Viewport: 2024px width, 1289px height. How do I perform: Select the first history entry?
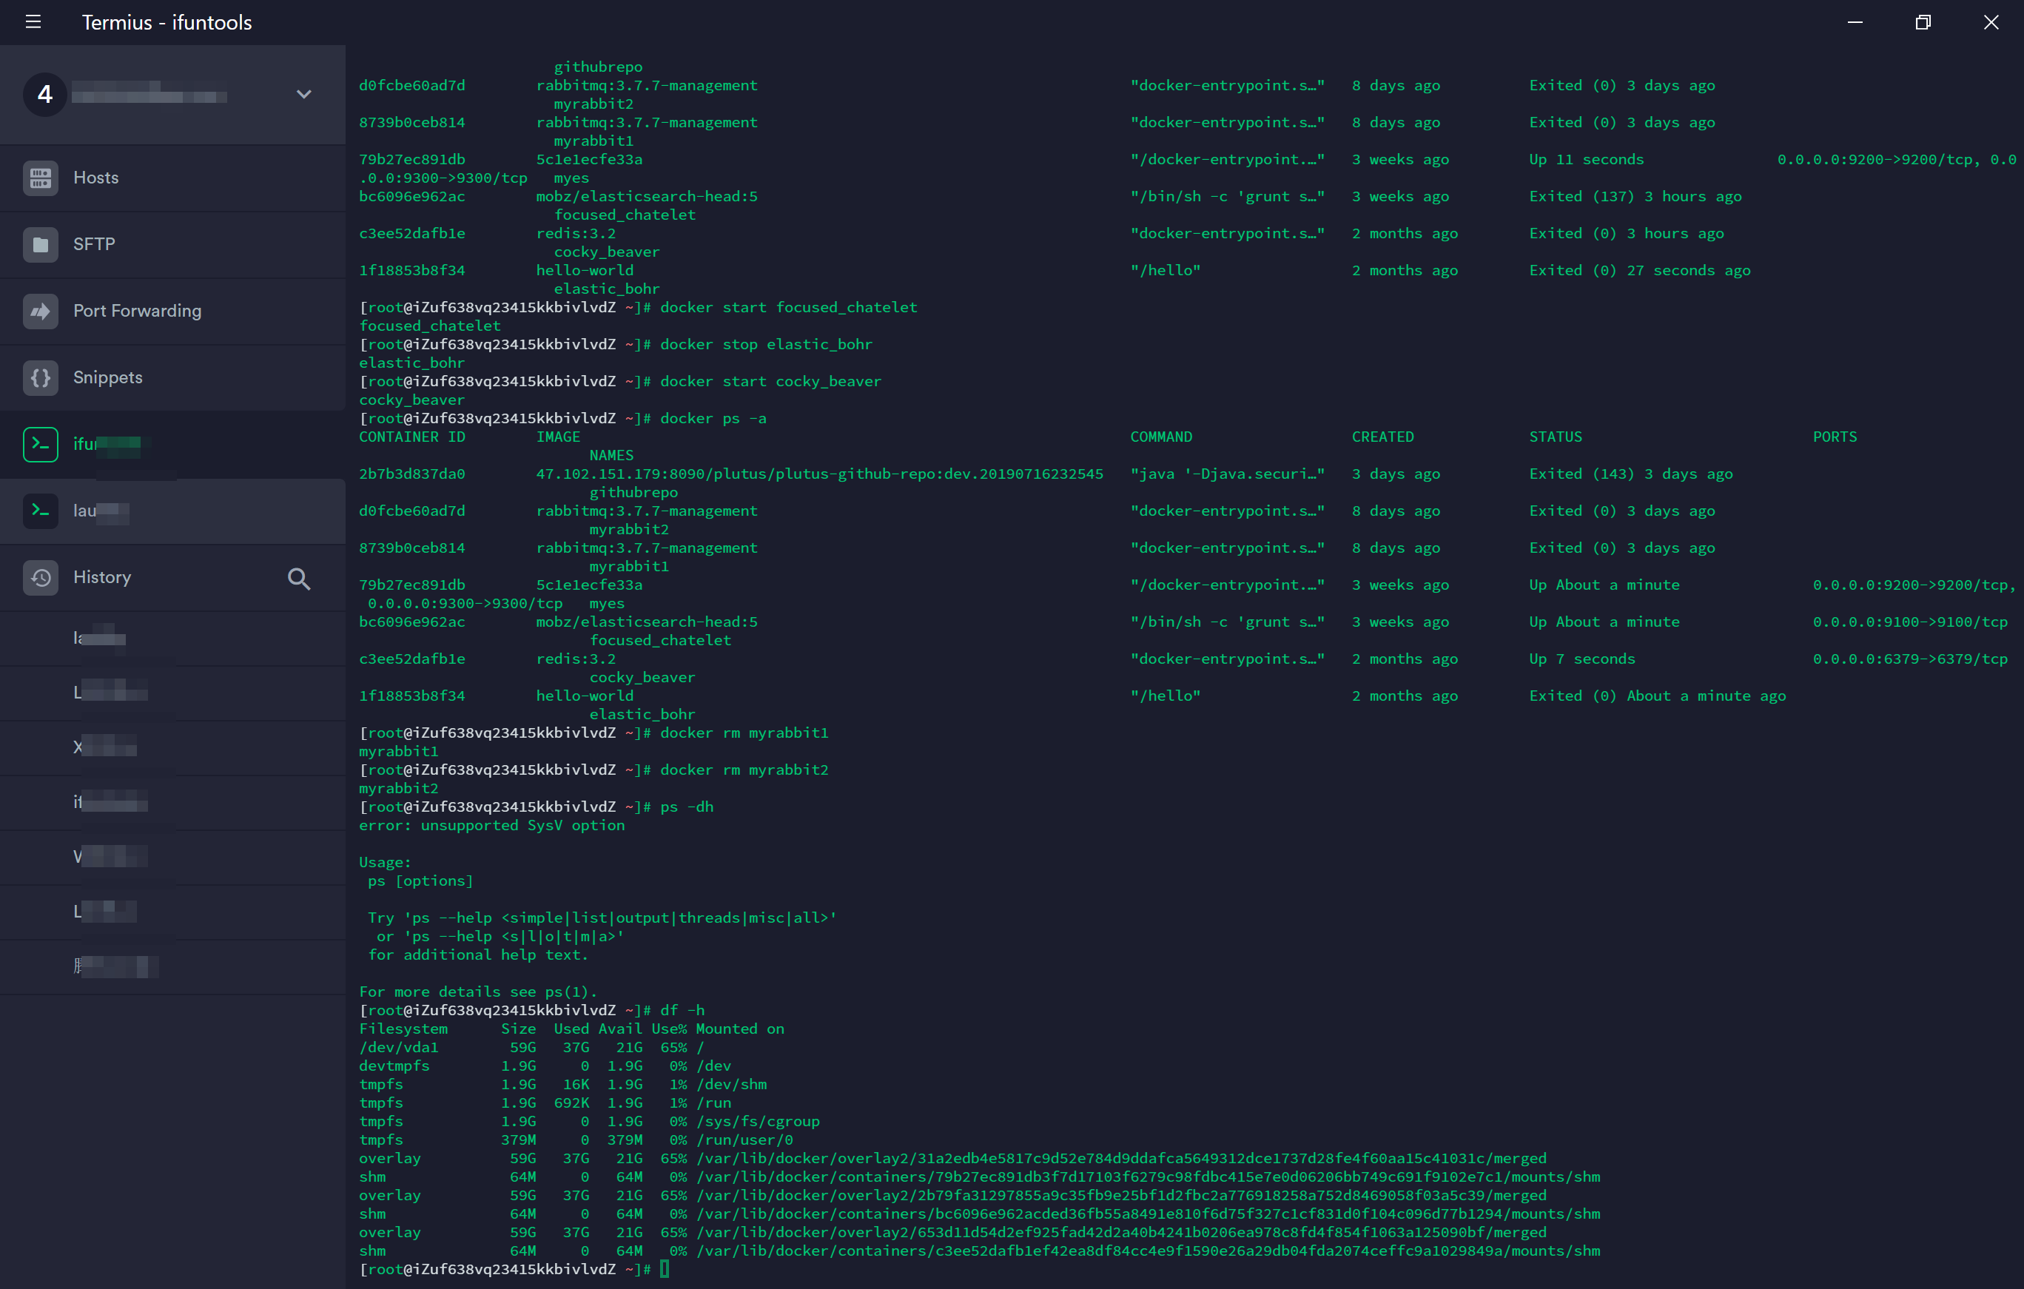(99, 639)
